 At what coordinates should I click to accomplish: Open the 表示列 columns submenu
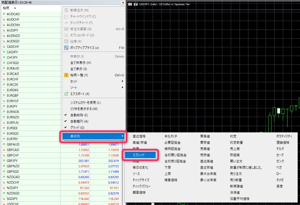point(92,136)
